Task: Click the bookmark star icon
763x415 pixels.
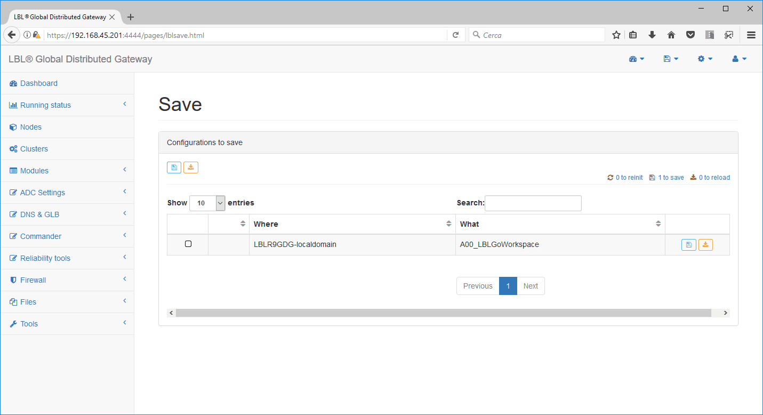Action: 616,35
